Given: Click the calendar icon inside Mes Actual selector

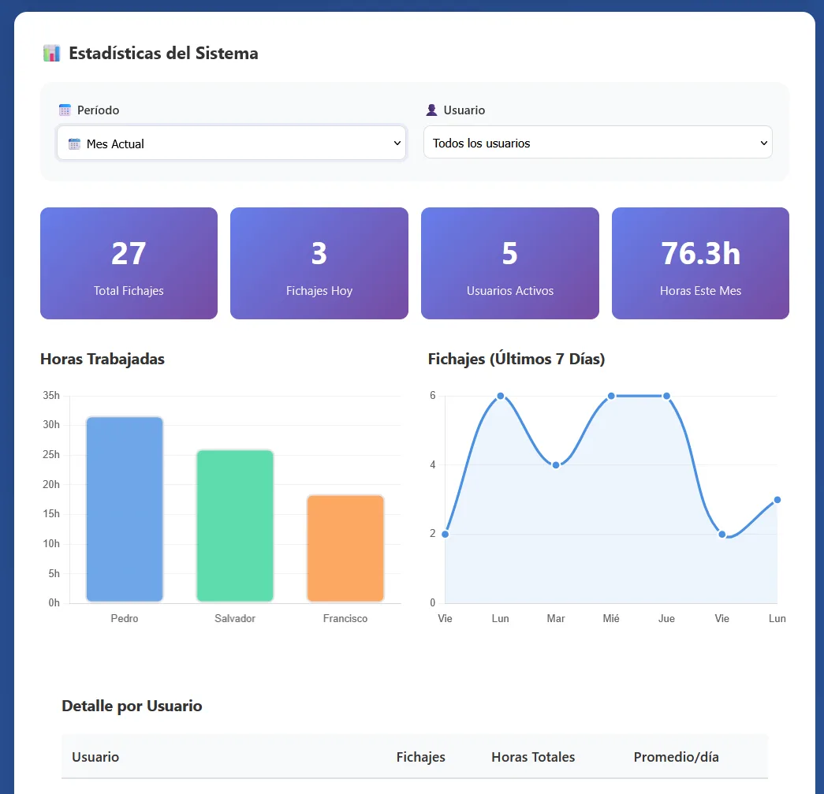Looking at the screenshot, I should click(74, 144).
